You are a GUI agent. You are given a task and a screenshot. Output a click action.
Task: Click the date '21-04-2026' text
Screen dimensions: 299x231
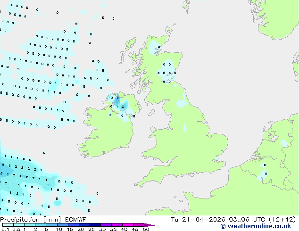203,220
